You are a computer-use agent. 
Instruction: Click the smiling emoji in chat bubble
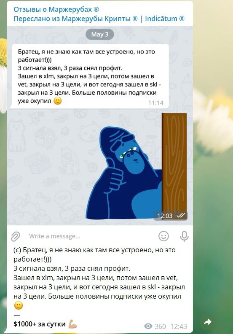58,101
